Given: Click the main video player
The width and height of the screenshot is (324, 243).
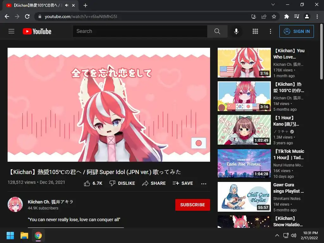Looking at the screenshot, I should (x=109, y=105).
